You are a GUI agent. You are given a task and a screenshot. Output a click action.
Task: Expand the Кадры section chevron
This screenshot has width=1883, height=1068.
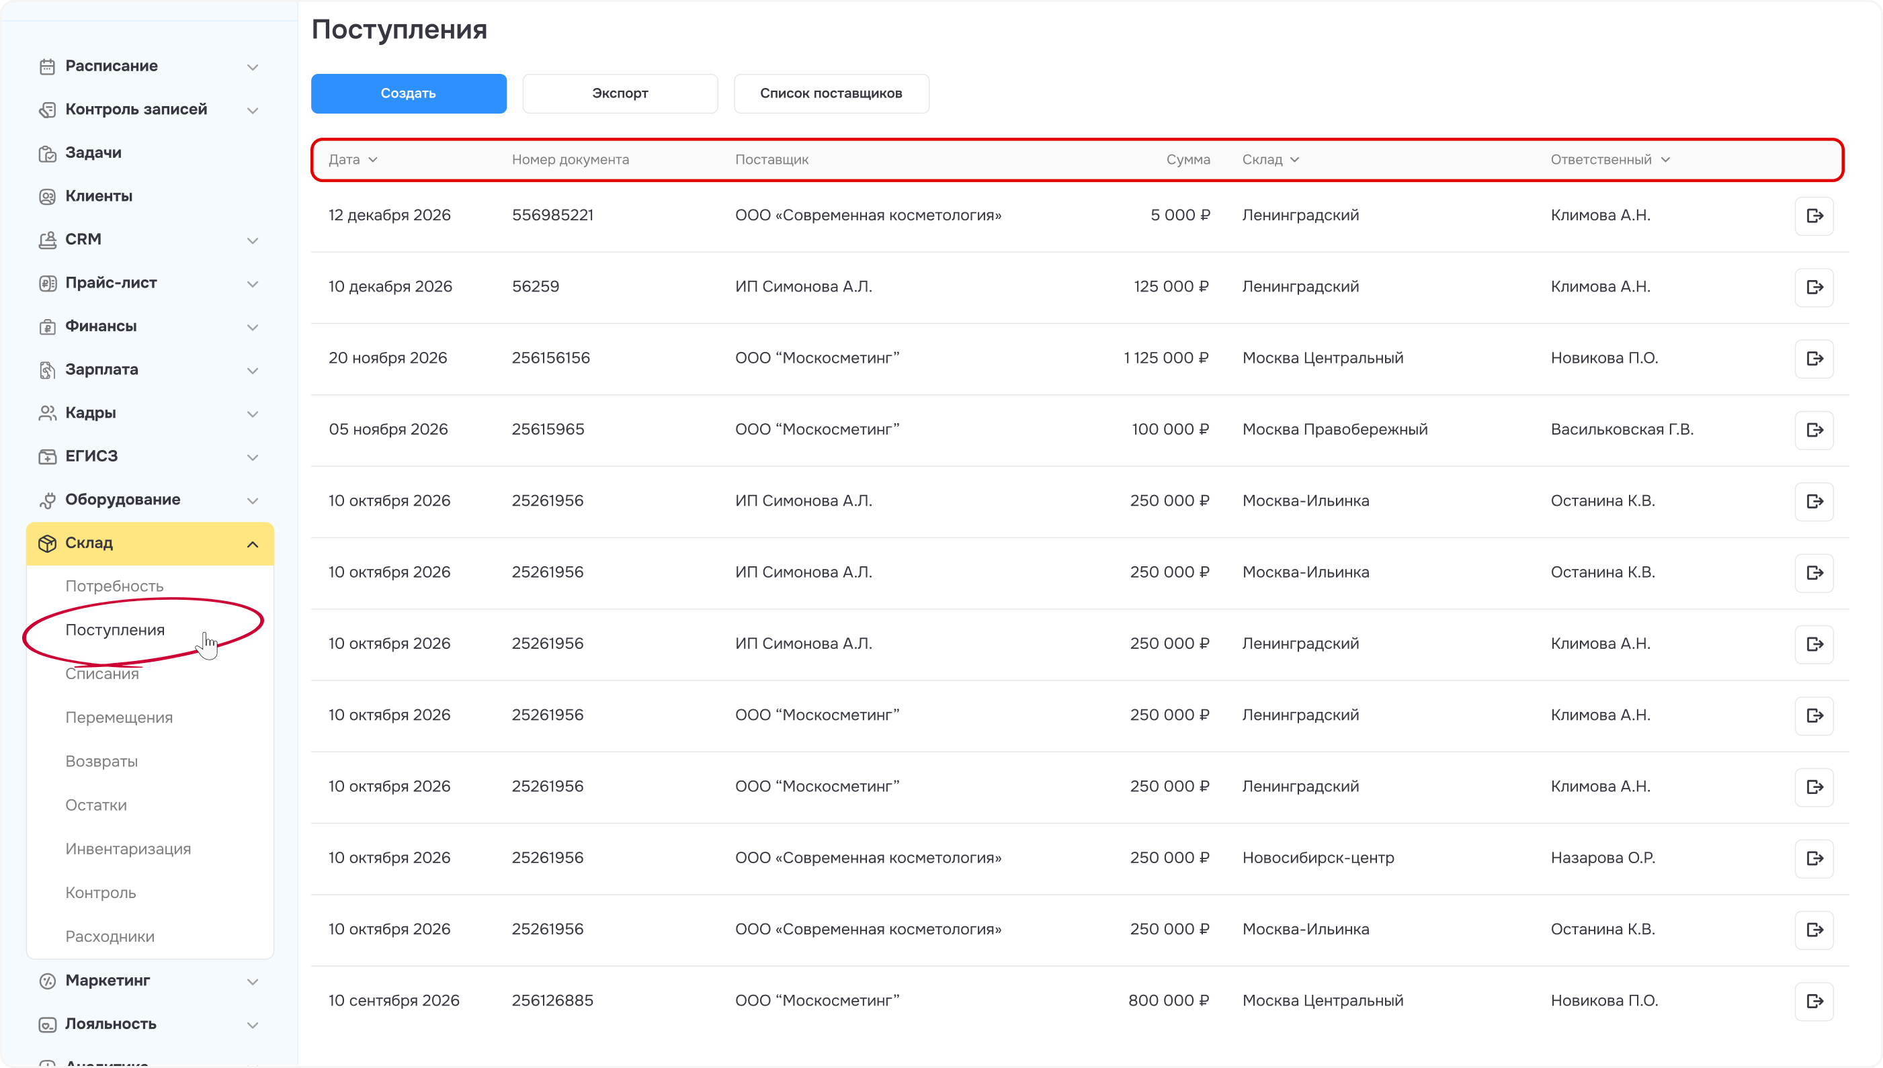tap(253, 414)
